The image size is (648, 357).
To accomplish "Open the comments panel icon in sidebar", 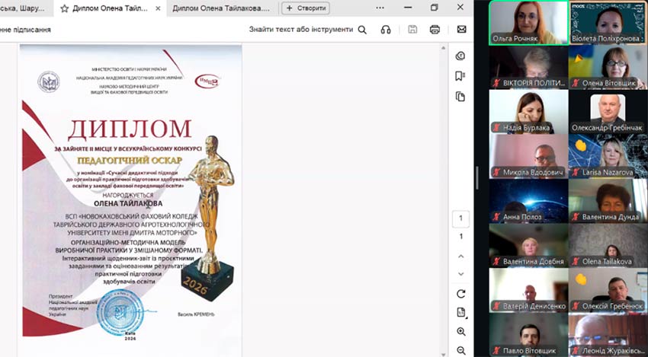I will 460,56.
